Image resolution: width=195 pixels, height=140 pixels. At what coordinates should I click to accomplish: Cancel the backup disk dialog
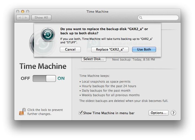[70, 49]
